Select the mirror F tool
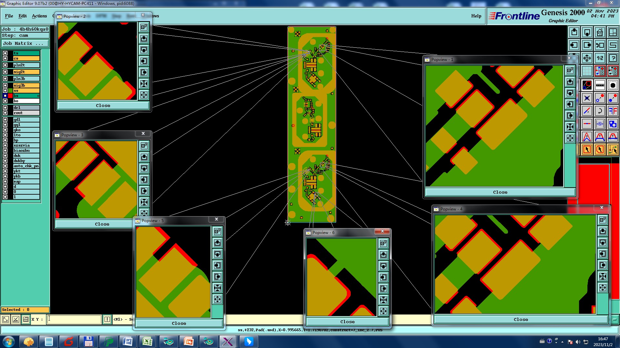 pos(613,111)
